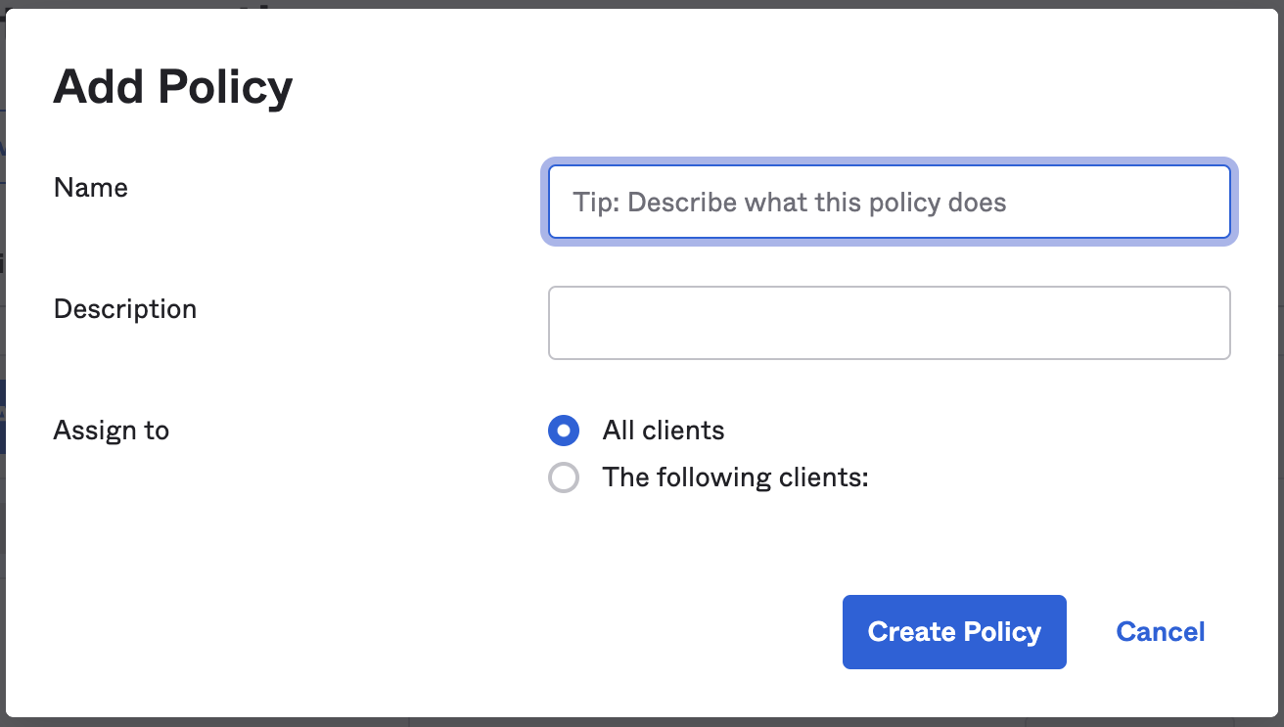
Task: Click the Description field label
Action: click(x=125, y=309)
